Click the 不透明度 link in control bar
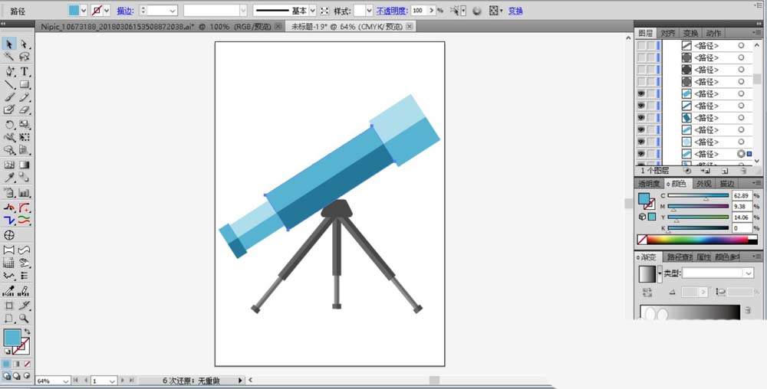The height and width of the screenshot is (389, 767). pyautogui.click(x=390, y=11)
